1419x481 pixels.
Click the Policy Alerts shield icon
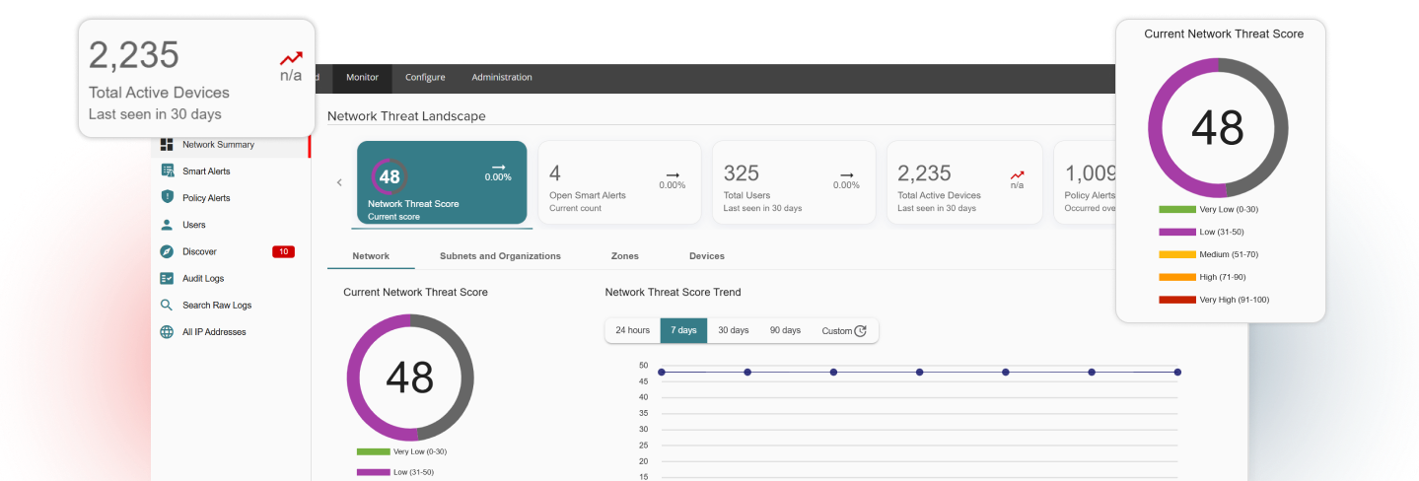coord(167,198)
